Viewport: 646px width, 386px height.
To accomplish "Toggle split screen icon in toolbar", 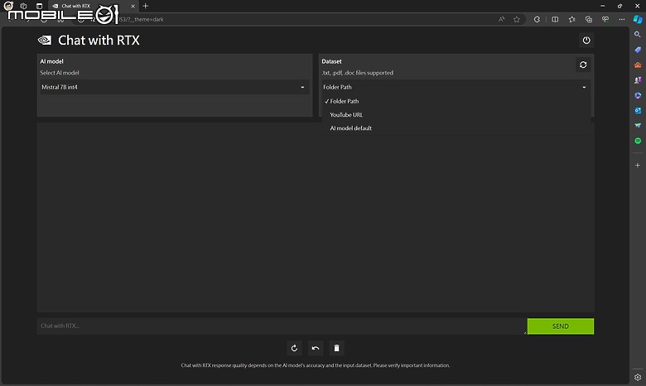I will coord(555,19).
